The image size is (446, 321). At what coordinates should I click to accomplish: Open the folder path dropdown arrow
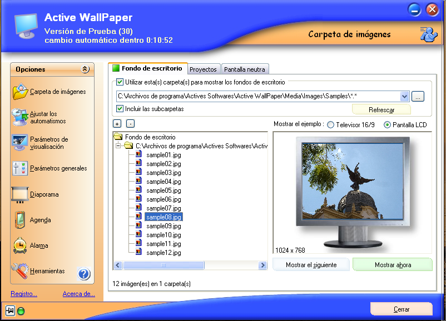click(404, 96)
